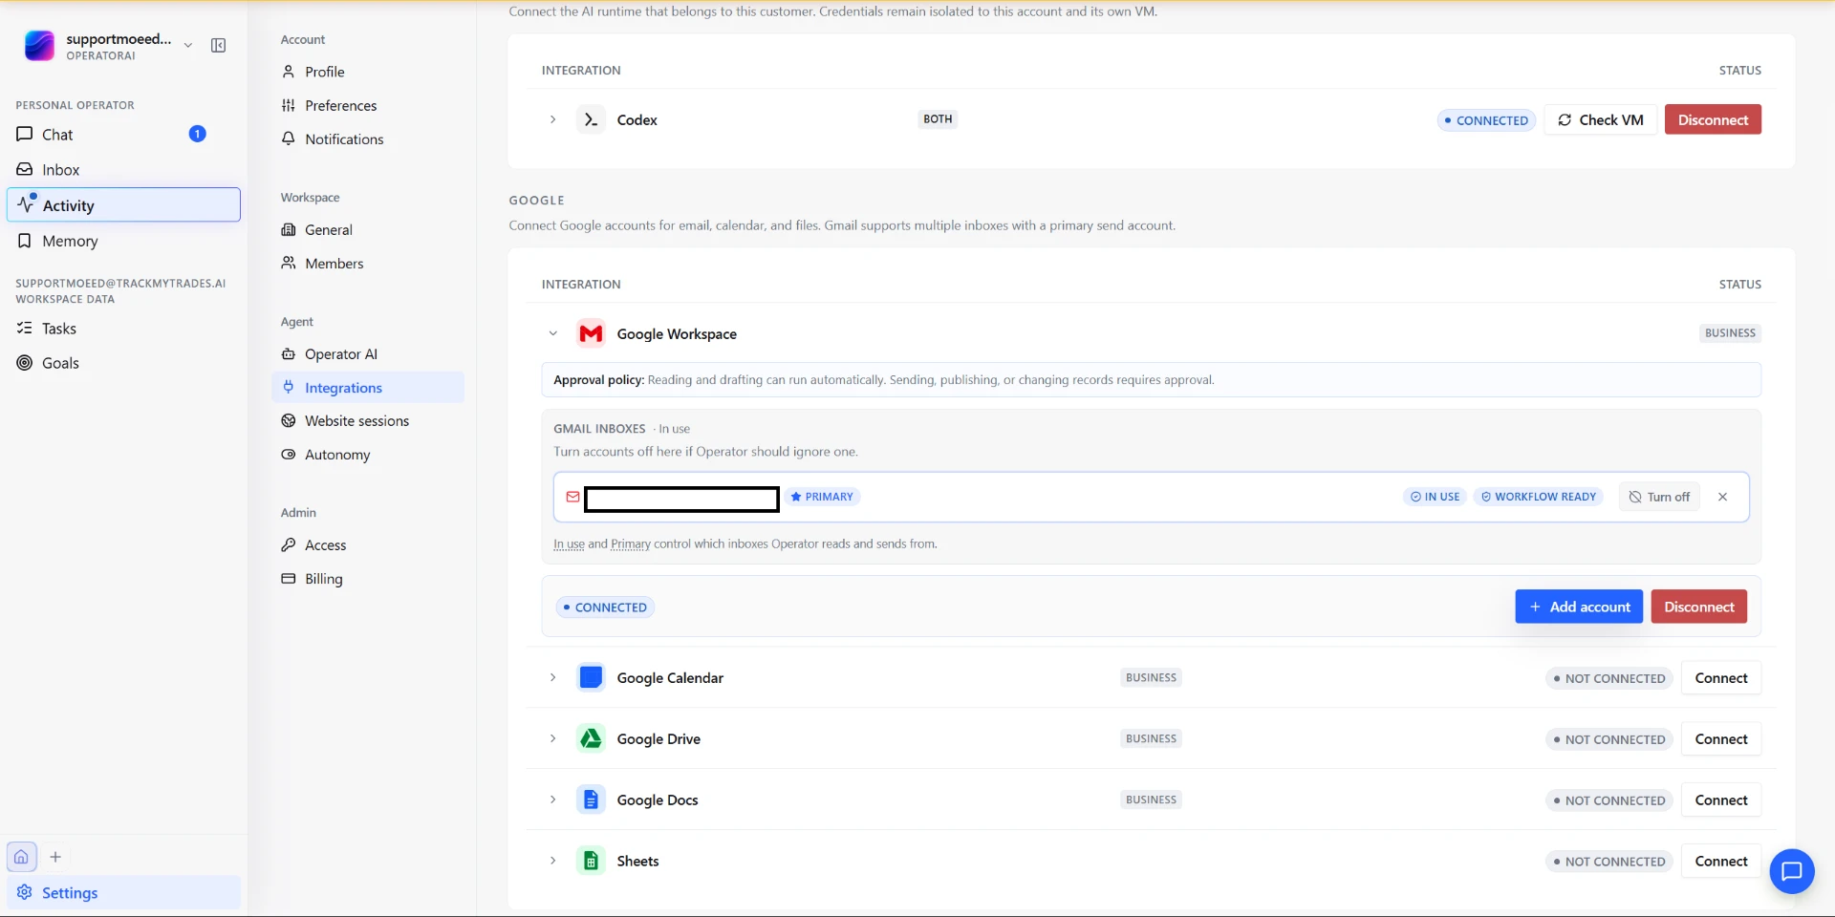This screenshot has width=1835, height=917.
Task: Expand the Codex integration row
Action: click(552, 119)
